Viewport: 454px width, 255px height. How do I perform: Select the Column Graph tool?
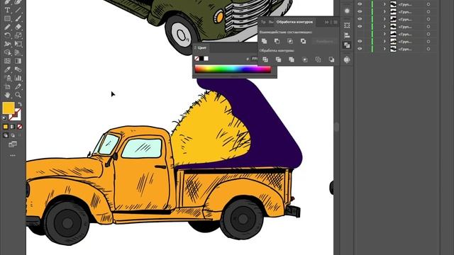pyautogui.click(x=18, y=78)
